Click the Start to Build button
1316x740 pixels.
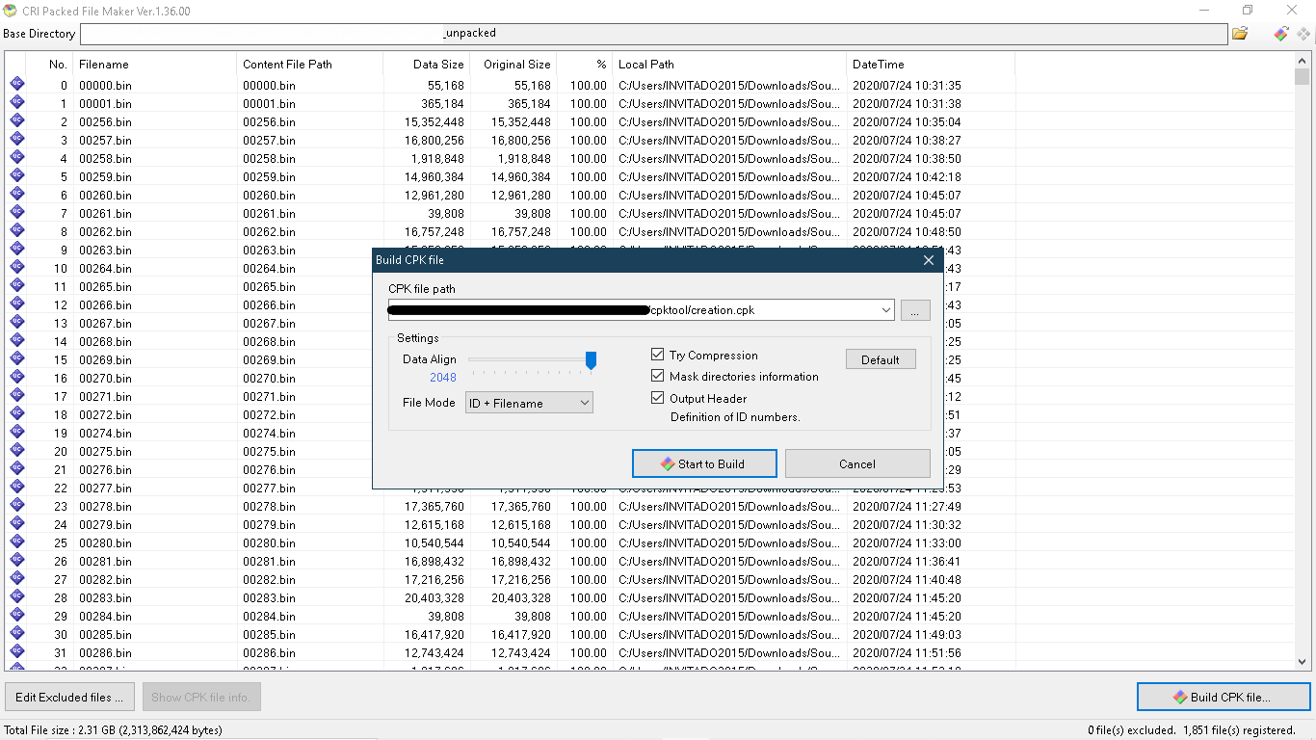click(x=704, y=463)
